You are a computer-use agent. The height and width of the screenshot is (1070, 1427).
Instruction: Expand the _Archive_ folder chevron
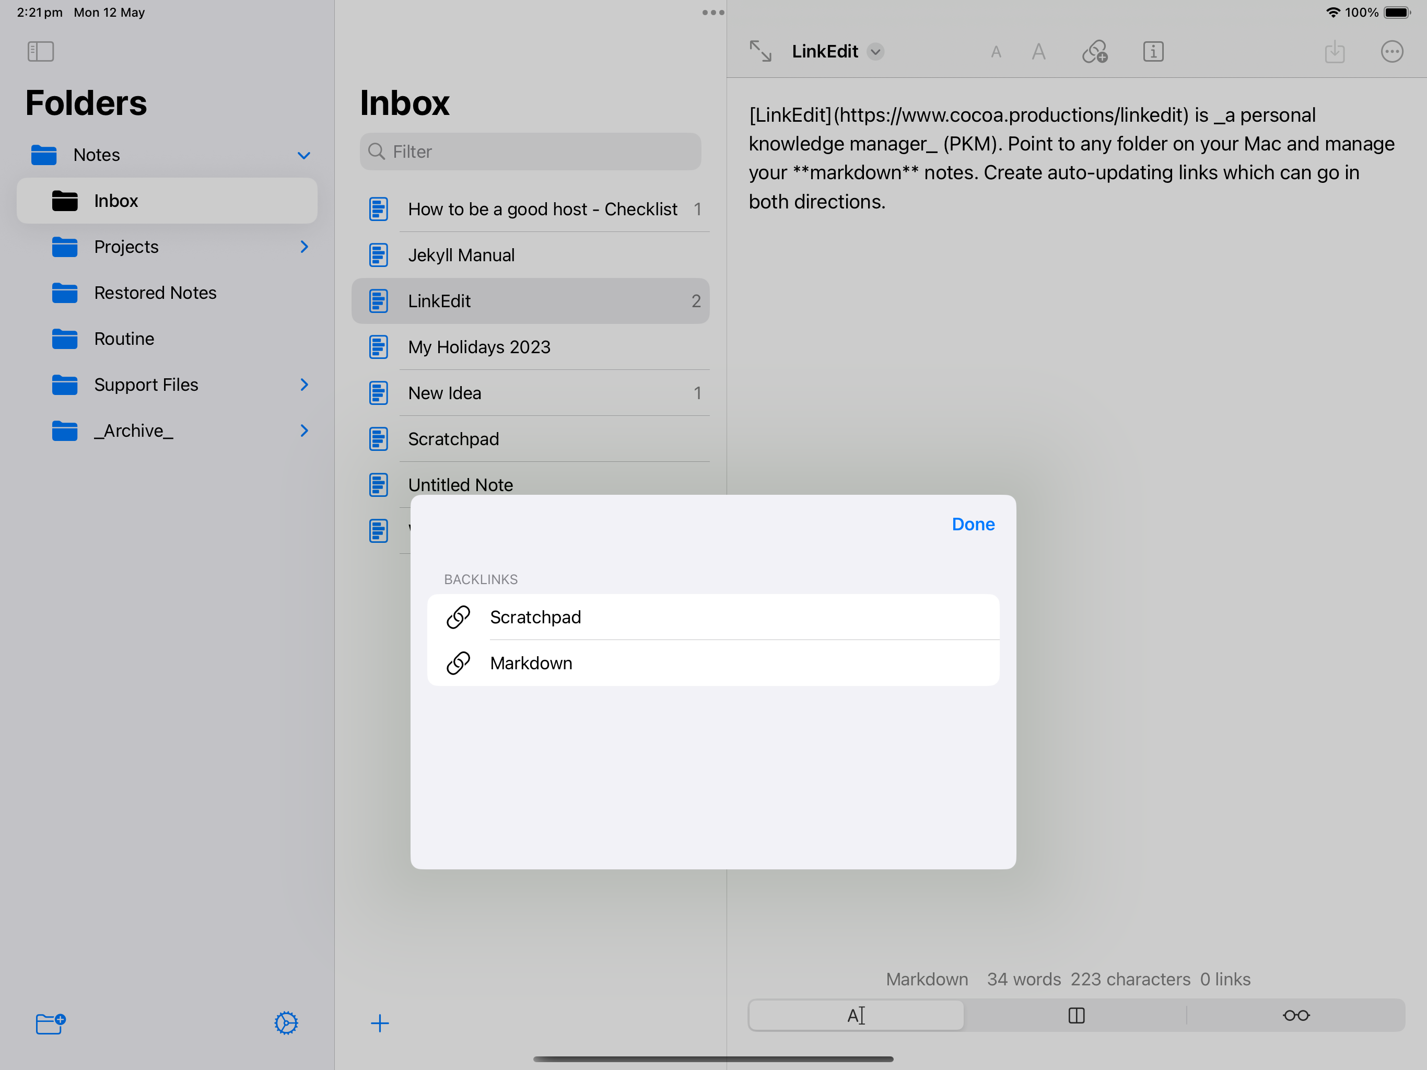pos(305,431)
